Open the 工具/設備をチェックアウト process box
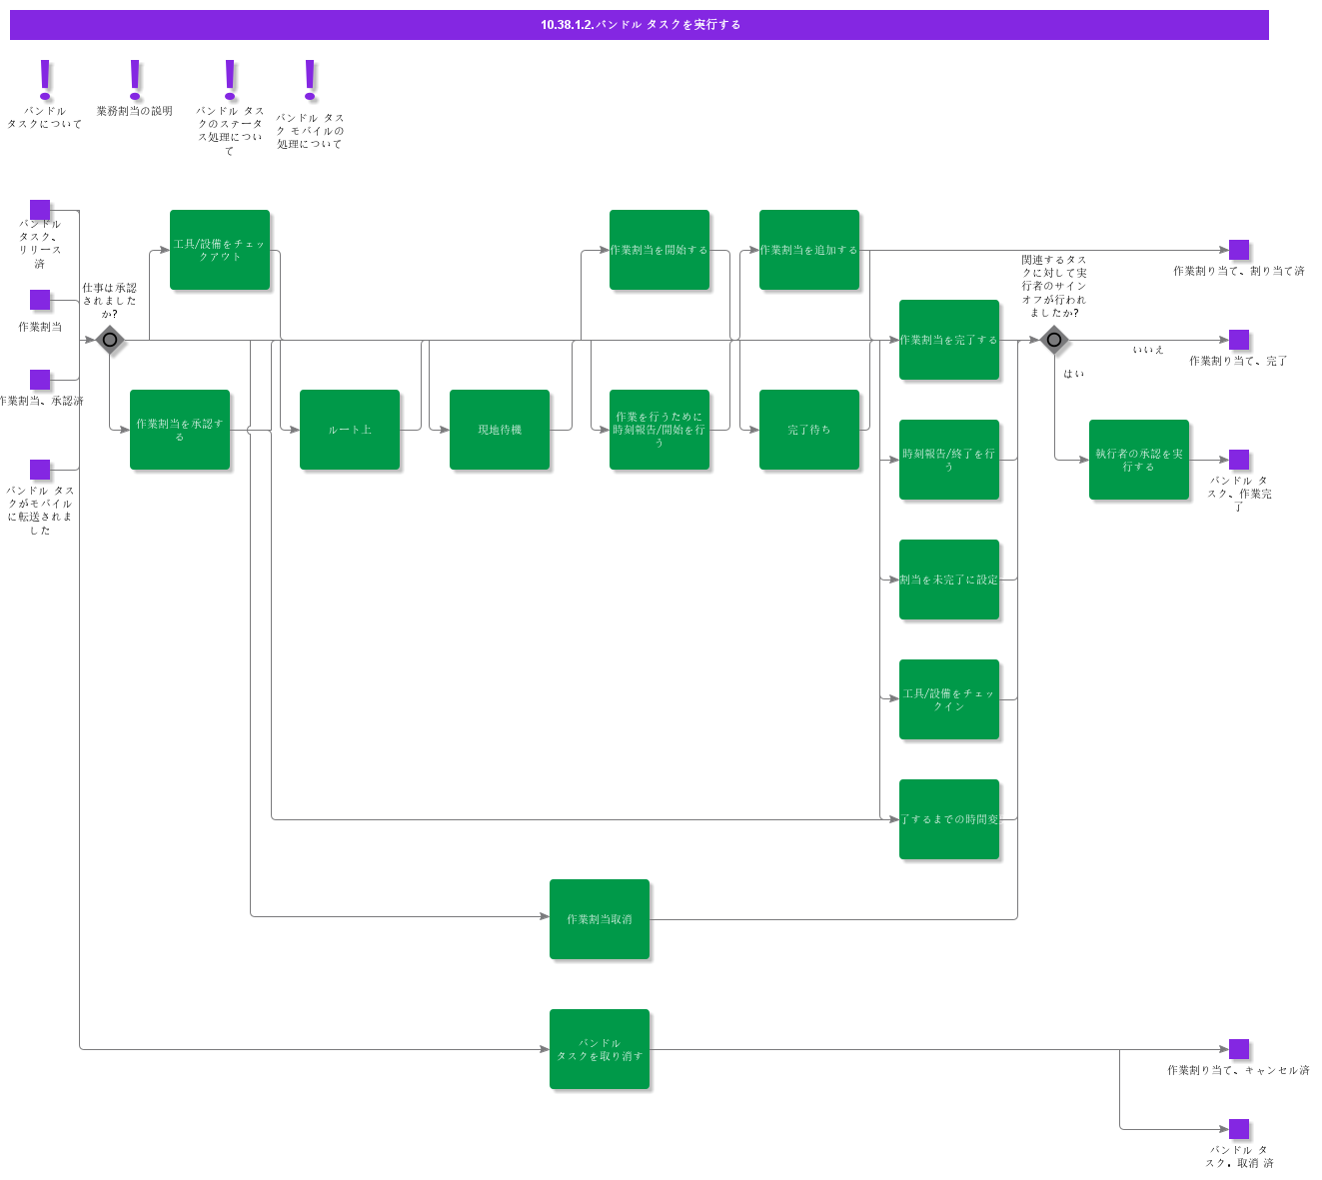Viewport: 1322px width, 1180px height. point(220,250)
